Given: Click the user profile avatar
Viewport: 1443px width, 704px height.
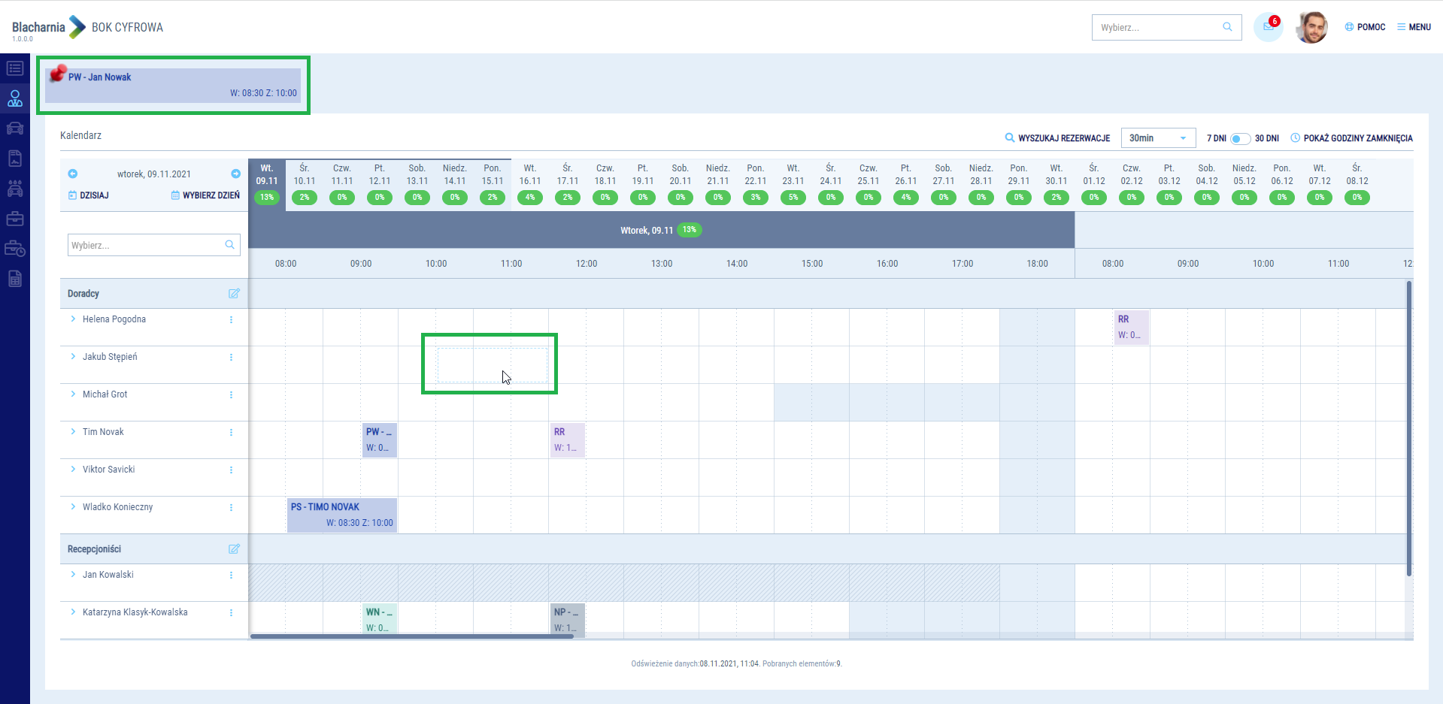Looking at the screenshot, I should tap(1311, 27).
